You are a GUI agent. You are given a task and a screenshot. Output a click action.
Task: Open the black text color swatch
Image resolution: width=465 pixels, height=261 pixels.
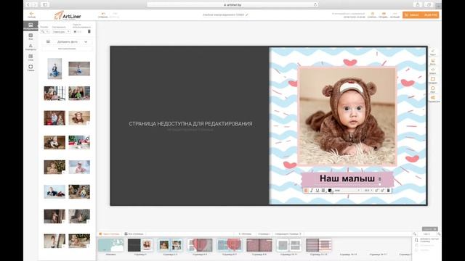(330, 191)
